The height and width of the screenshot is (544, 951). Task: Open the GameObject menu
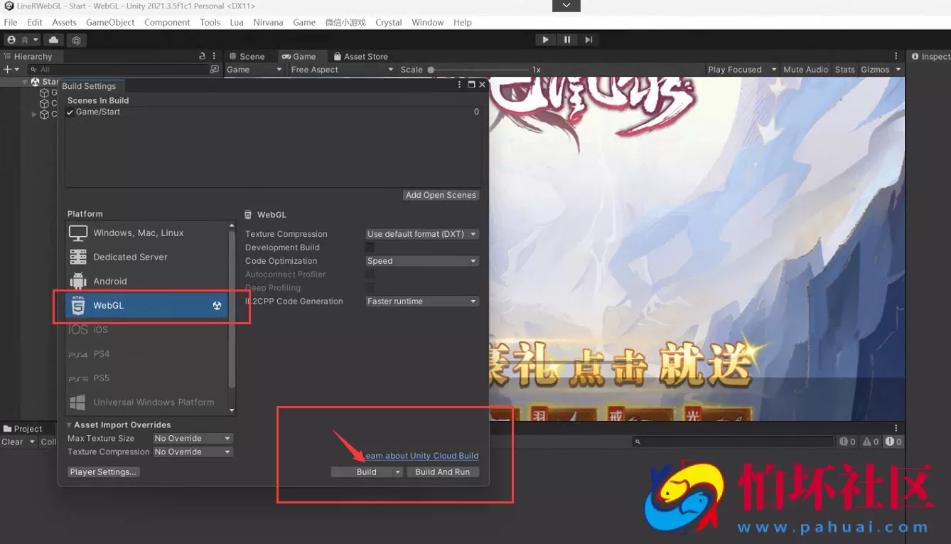click(110, 22)
